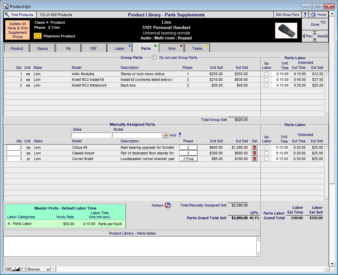Click the Done button
The height and width of the screenshot is (275, 338).
(x=315, y=24)
